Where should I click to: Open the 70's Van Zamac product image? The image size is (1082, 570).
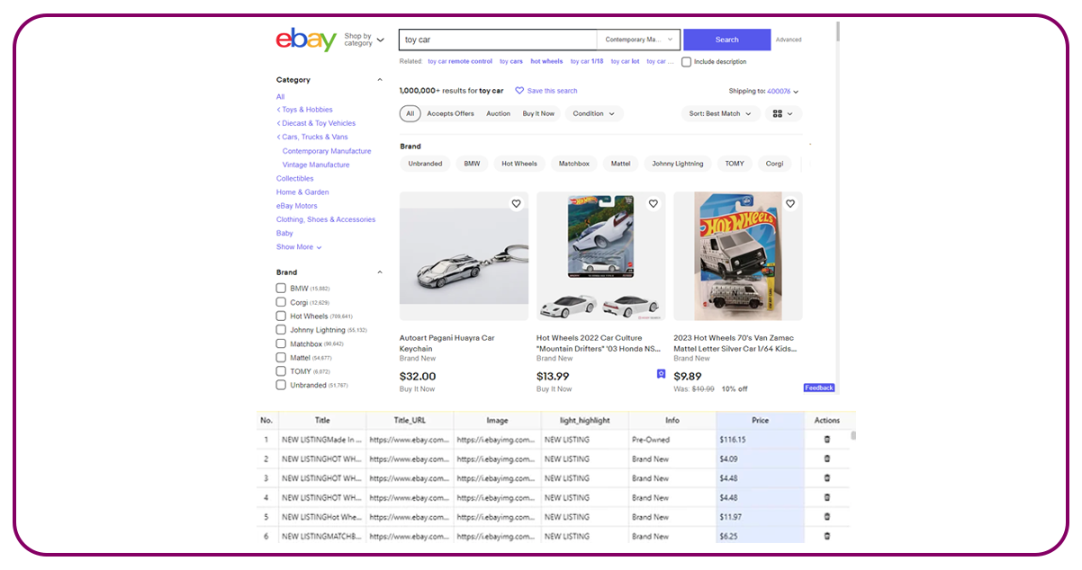click(738, 256)
